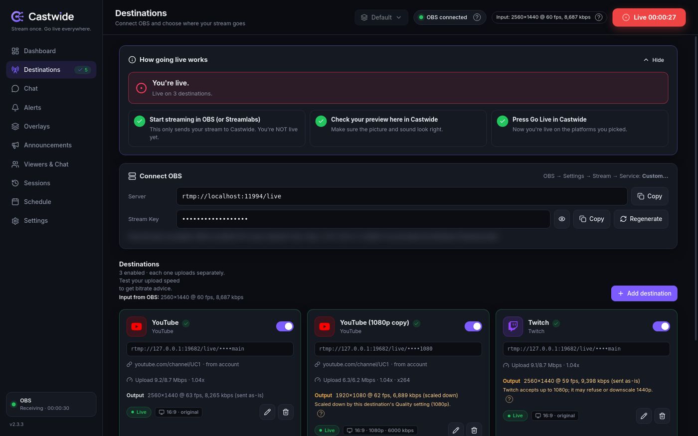Click the Server URL field
698x436 pixels.
[402, 196]
